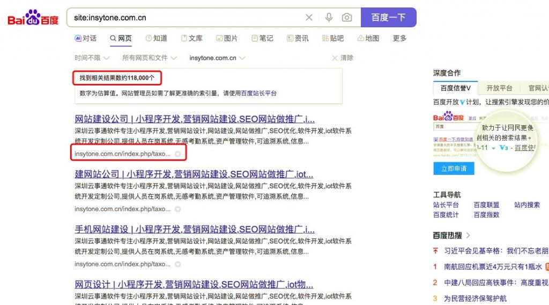Click the 百度一下 search button
549x305 pixels.
point(388,18)
